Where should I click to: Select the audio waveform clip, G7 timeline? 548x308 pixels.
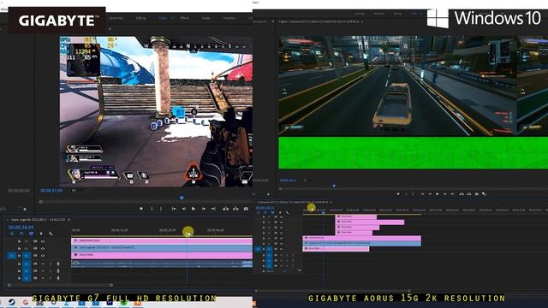tap(162, 264)
